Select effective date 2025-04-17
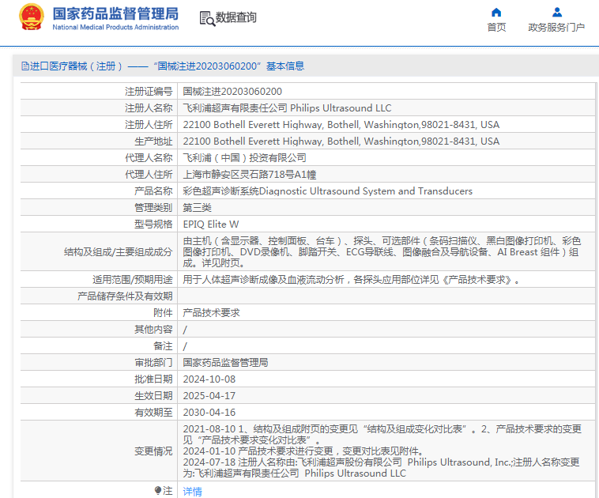 pyautogui.click(x=209, y=396)
